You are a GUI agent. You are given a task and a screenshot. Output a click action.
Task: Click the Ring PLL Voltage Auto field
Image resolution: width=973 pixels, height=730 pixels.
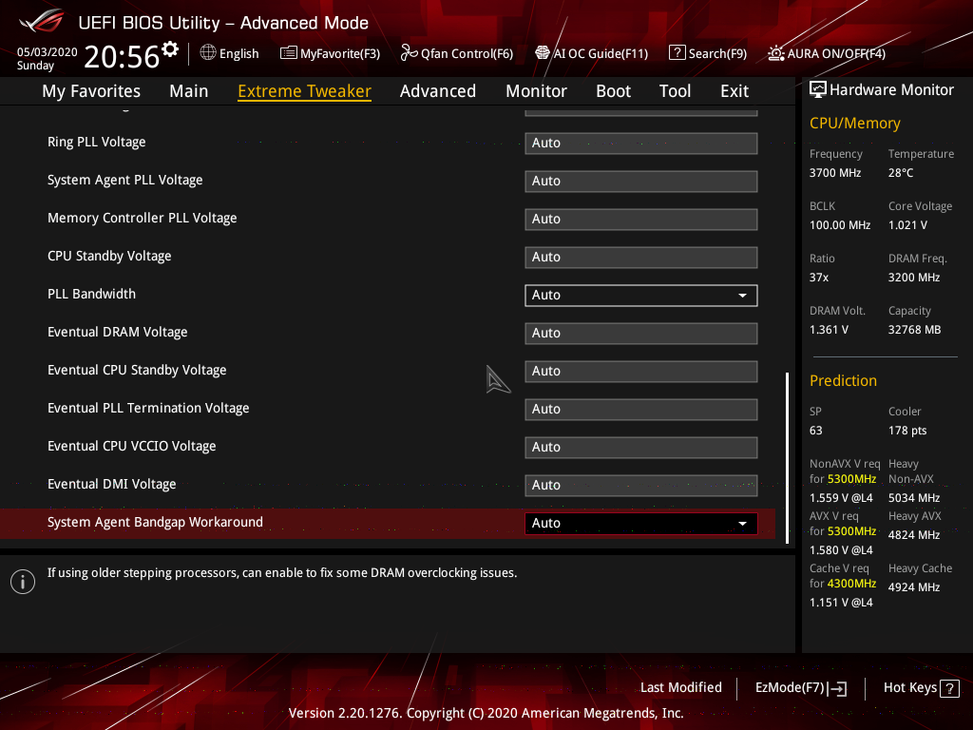coord(641,144)
